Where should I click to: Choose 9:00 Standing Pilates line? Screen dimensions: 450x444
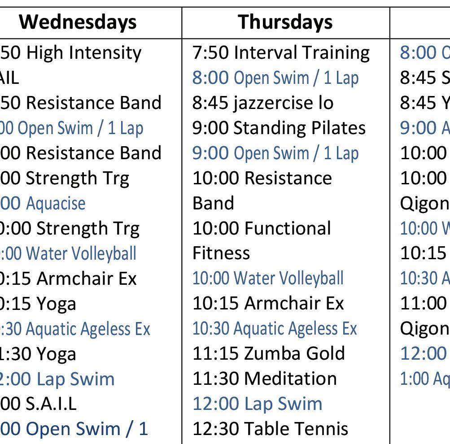279,128
